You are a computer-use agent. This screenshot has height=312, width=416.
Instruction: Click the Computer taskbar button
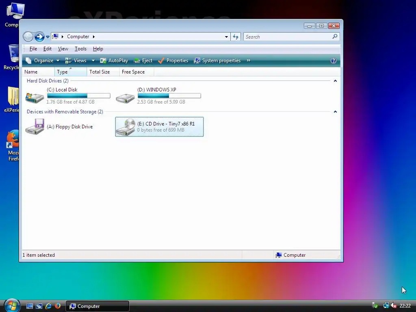coord(97,306)
